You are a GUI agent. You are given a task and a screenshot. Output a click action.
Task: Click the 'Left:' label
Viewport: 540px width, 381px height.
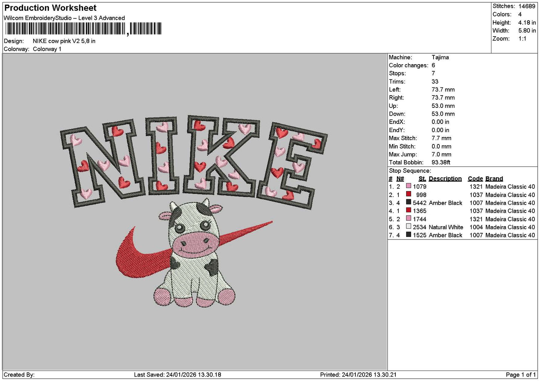(395, 90)
